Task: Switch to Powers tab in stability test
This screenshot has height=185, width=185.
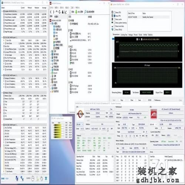Action: (x=136, y=35)
